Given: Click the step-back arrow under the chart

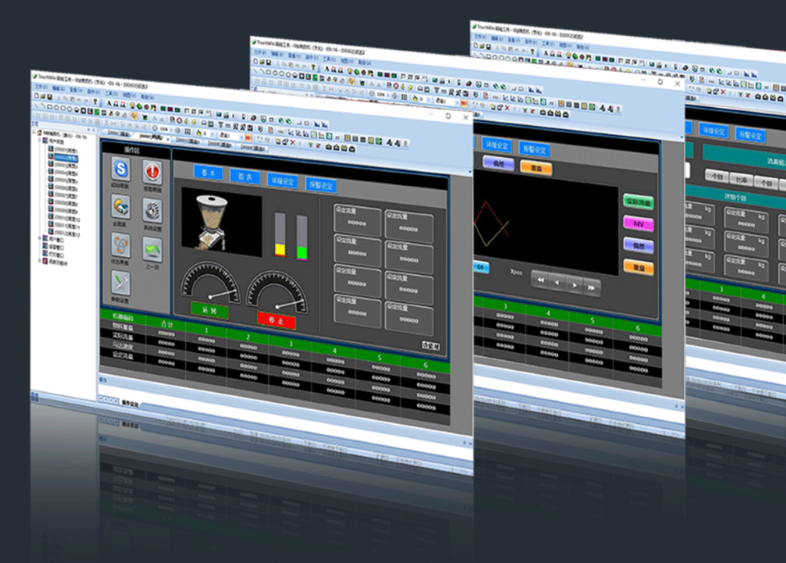Looking at the screenshot, I should pos(557,282).
